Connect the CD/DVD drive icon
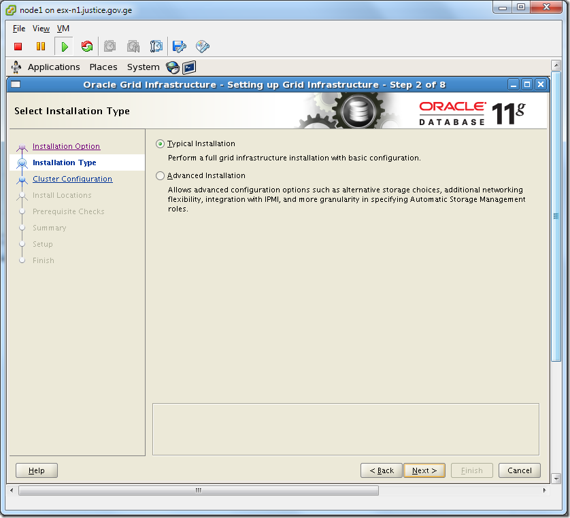 tap(201, 46)
